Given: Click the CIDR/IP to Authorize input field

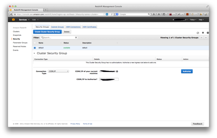Looking at the screenshot, I should 109,79.
